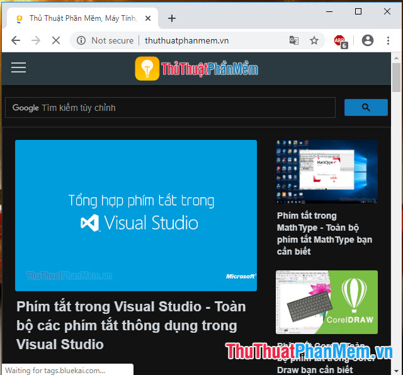Open a new tab with plus button
The image size is (403, 375).
172,18
